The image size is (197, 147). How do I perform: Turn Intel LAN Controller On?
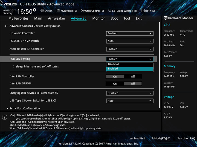tap(115, 76)
